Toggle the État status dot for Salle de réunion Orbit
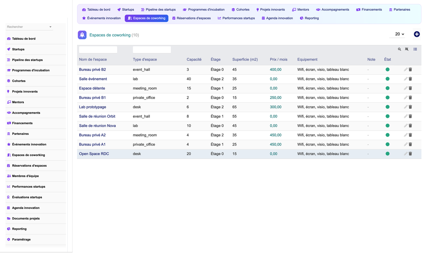The image size is (426, 263). [x=388, y=116]
